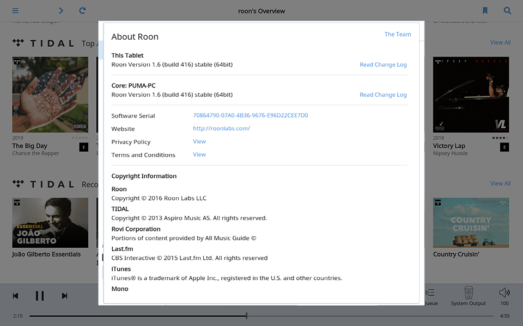Refresh the page with the reload icon
This screenshot has height=326, width=523.
(82, 11)
